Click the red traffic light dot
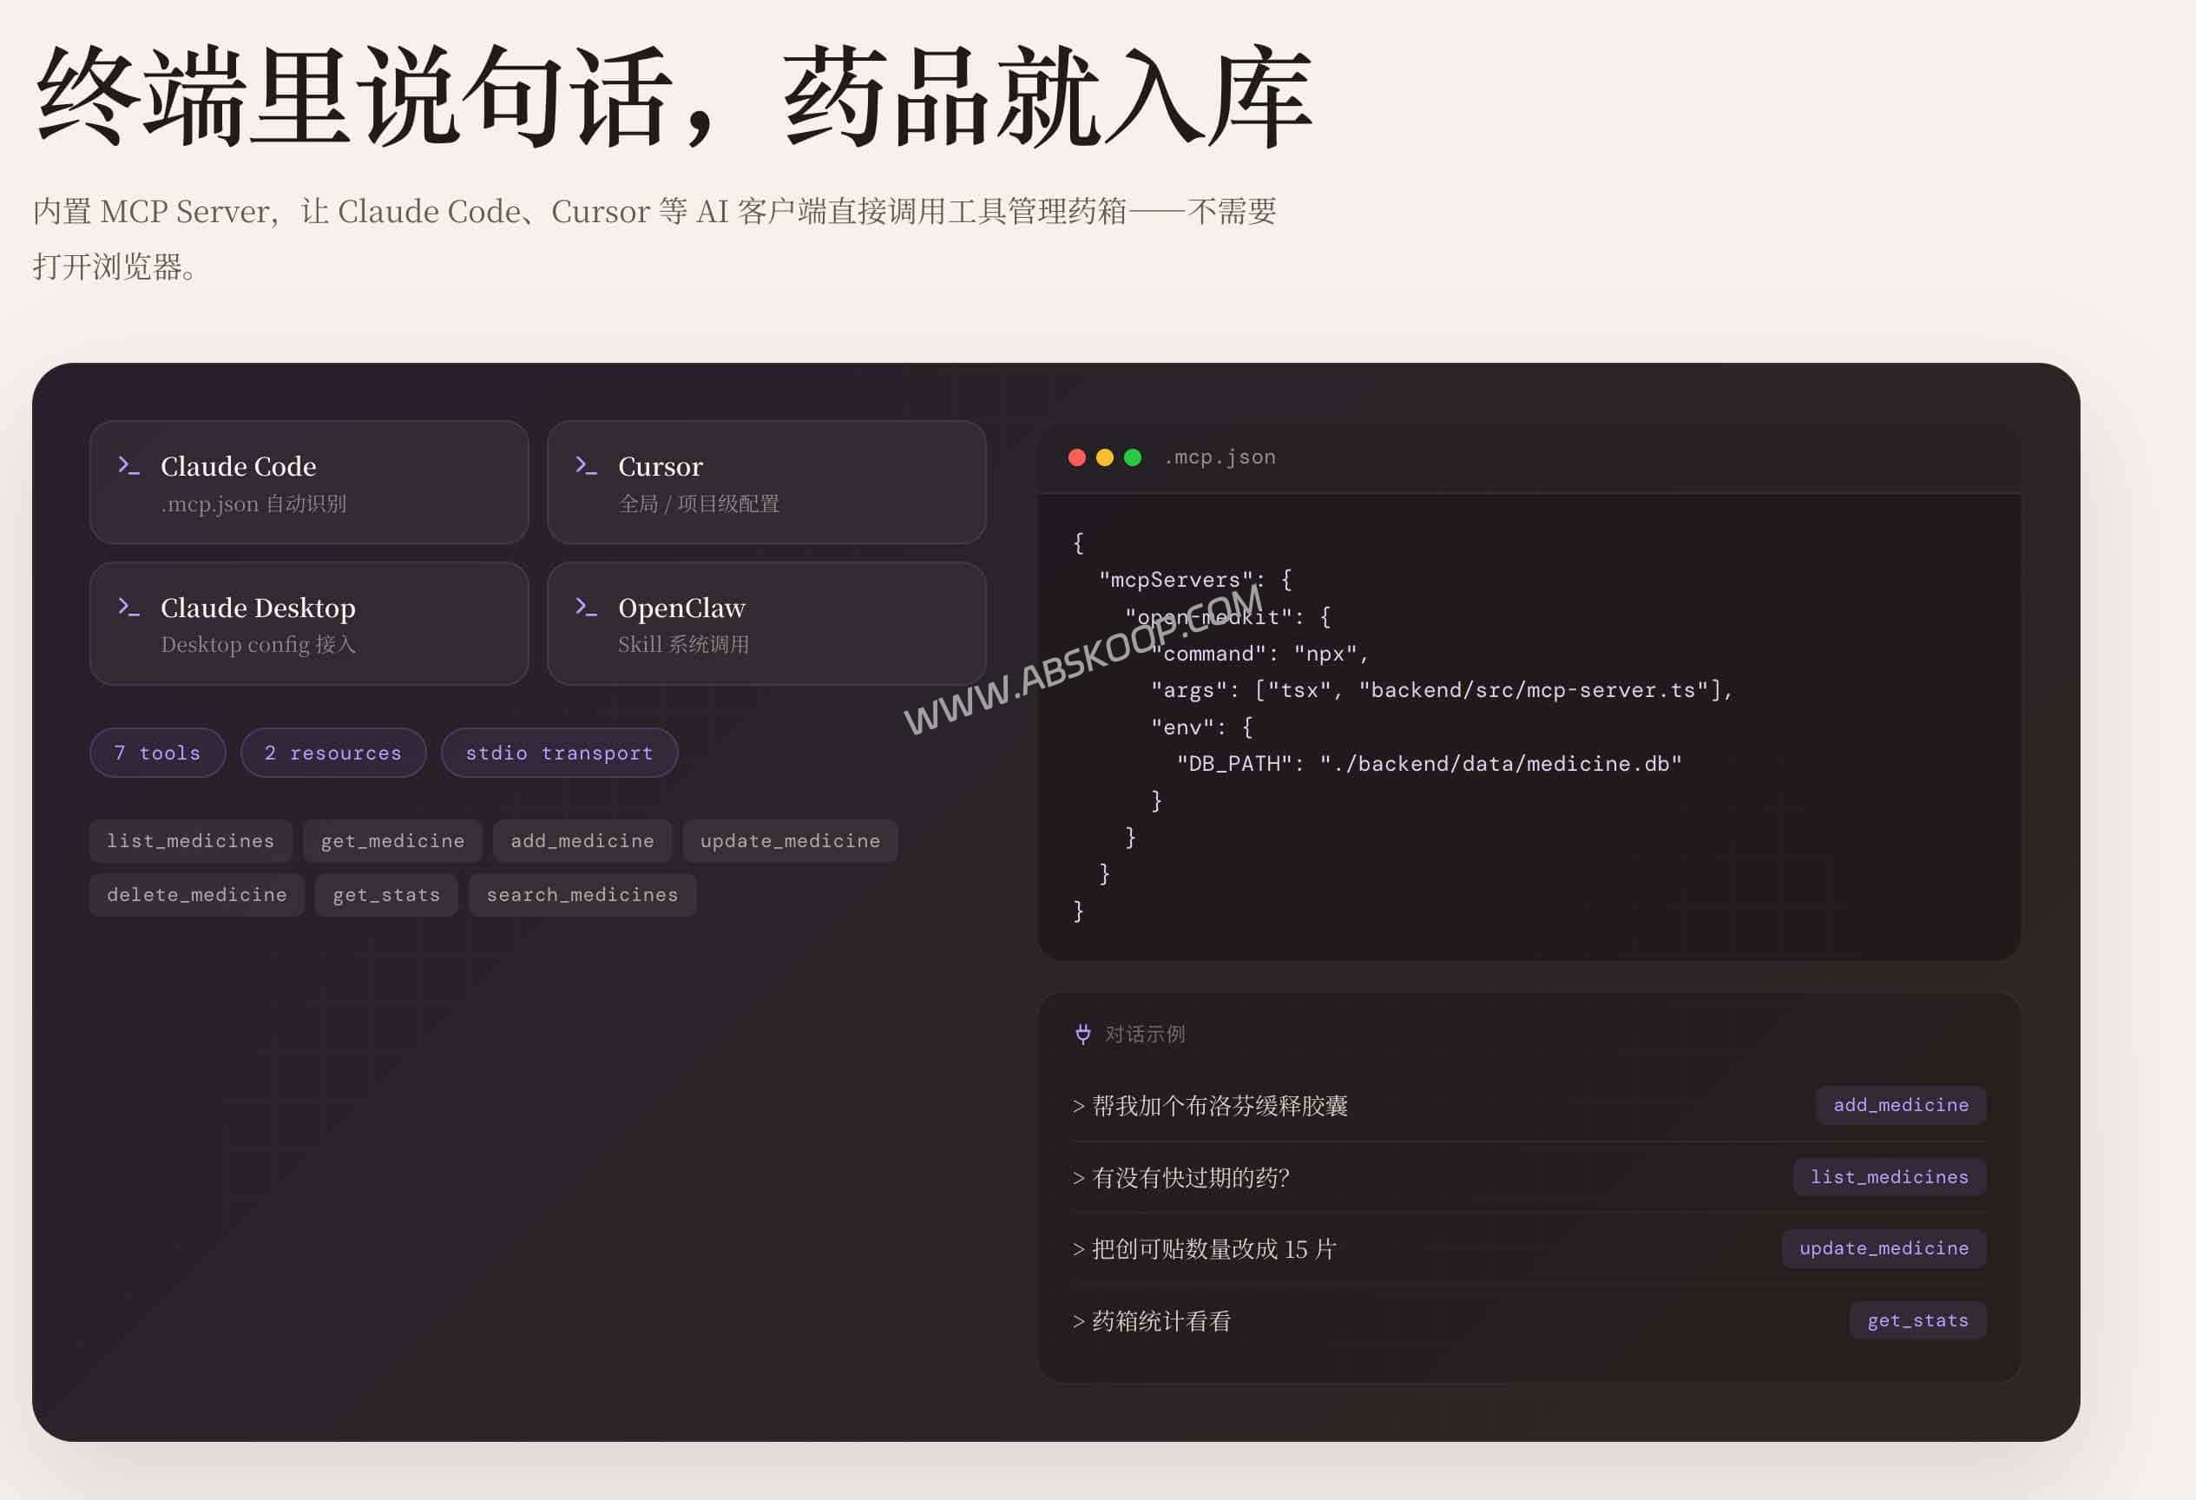The height and width of the screenshot is (1500, 2196). click(x=1077, y=456)
